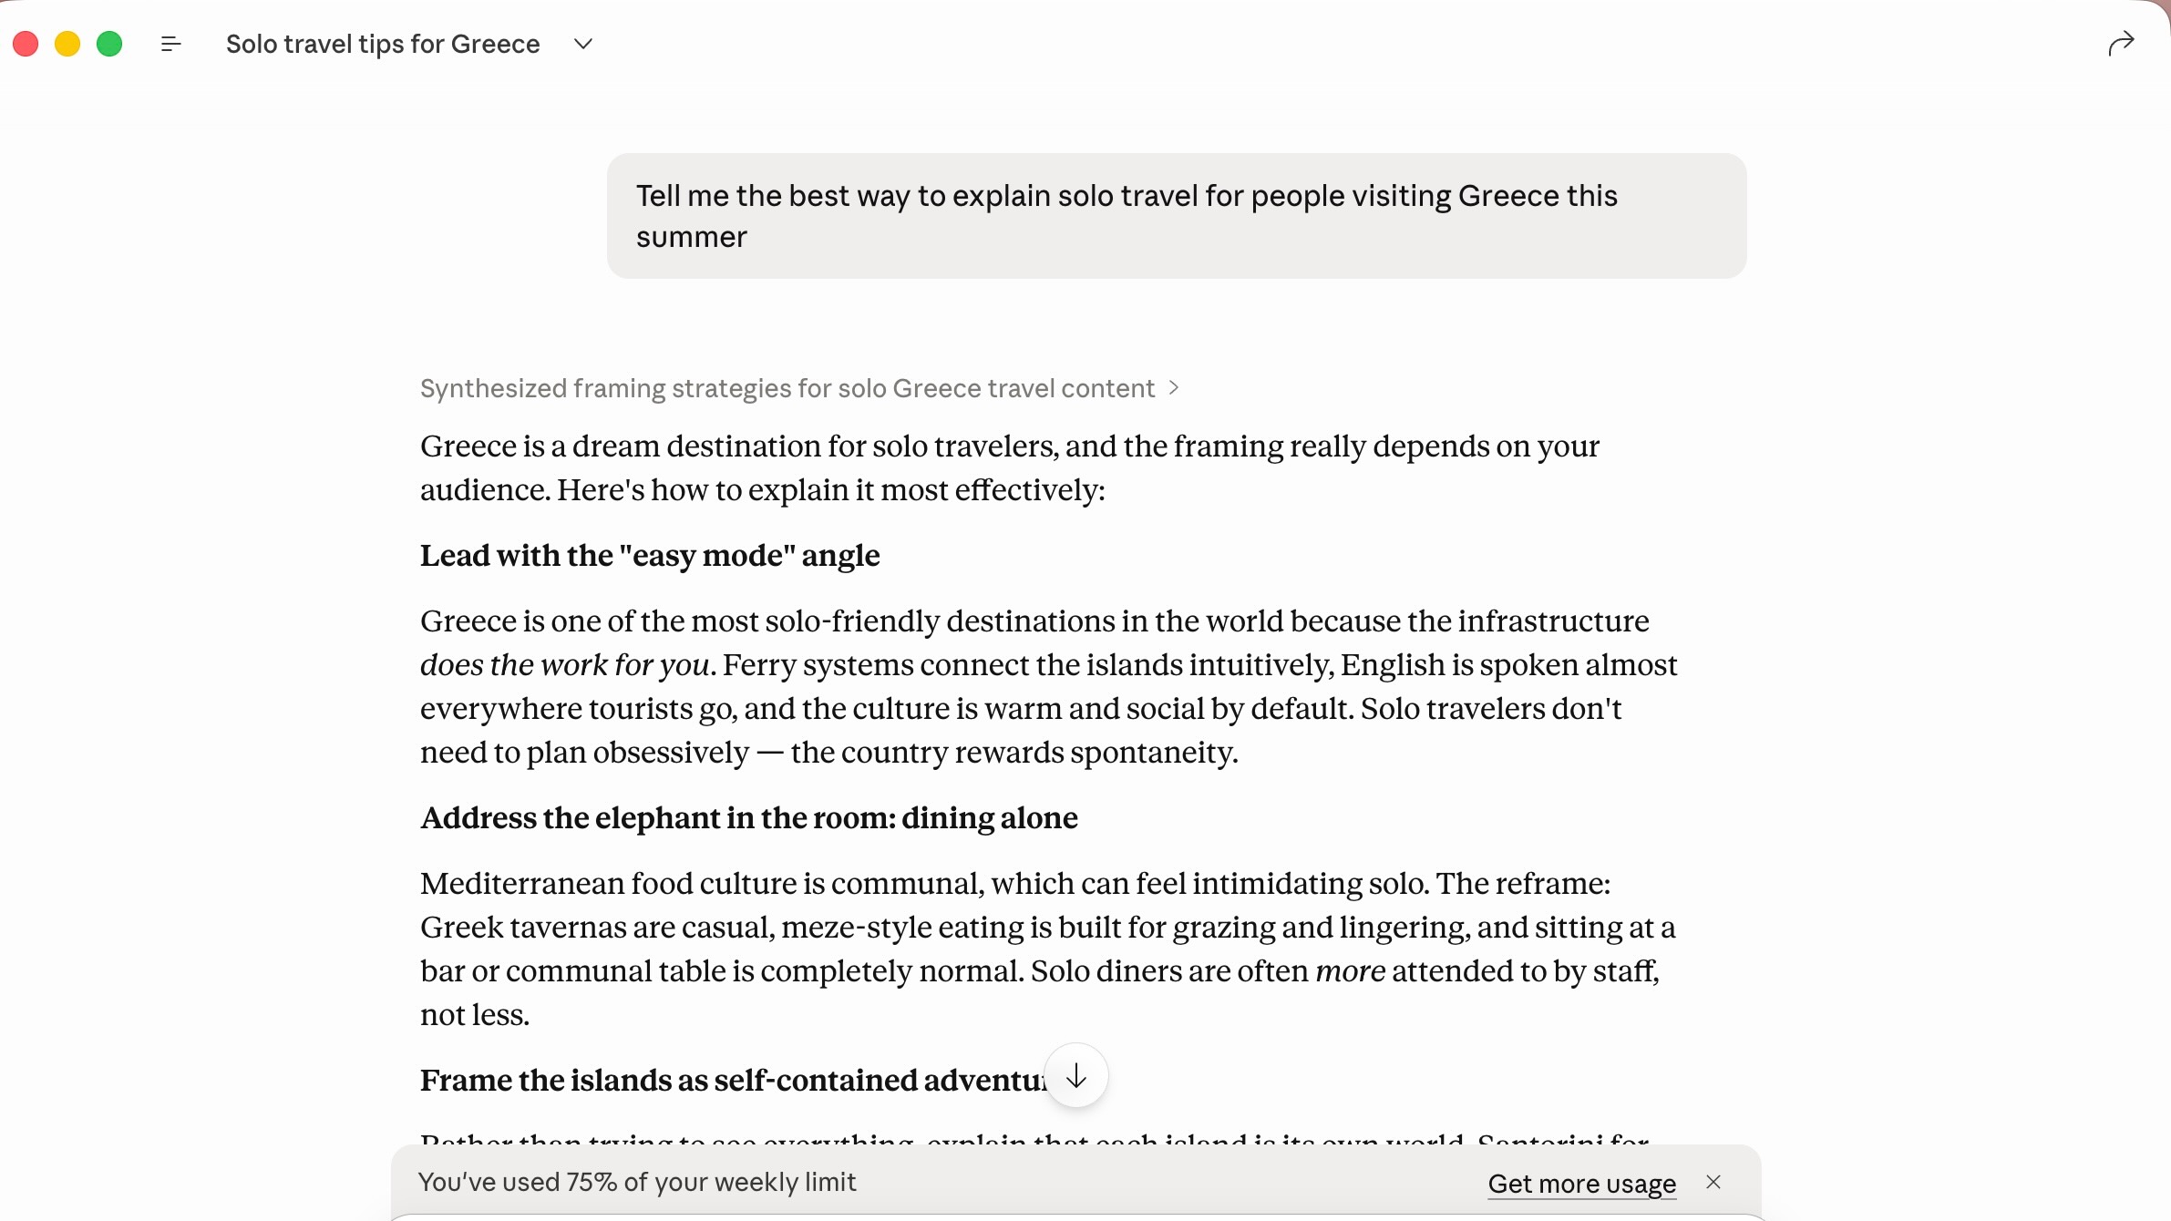Expand the "Synthesized framing strategies" thinking summary
Viewport: 2171px width, 1221px height.
click(787, 388)
